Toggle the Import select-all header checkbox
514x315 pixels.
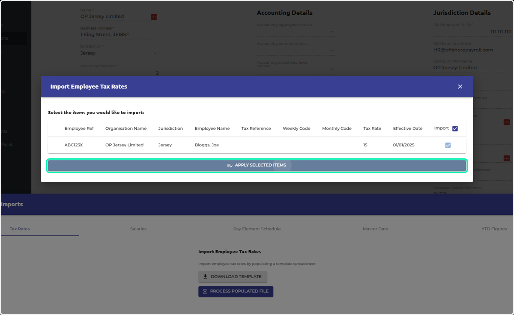coord(455,128)
